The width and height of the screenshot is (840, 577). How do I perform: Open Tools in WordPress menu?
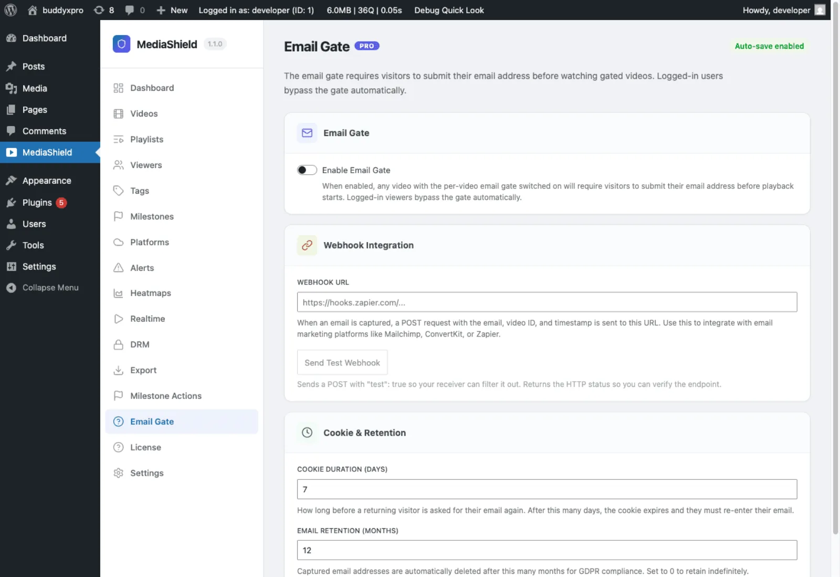coord(50,245)
